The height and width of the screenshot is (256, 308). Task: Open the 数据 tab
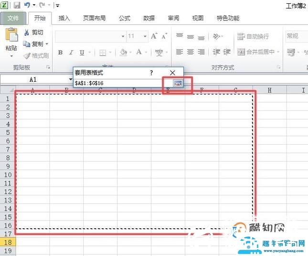tap(149, 18)
